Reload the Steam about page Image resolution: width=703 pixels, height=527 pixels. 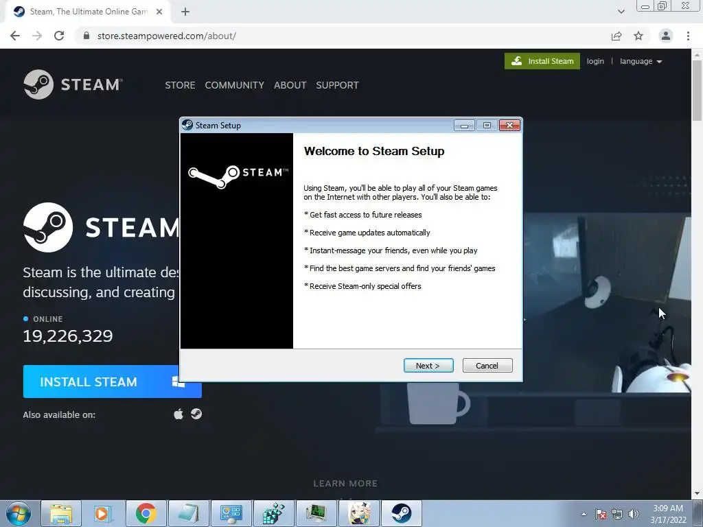(59, 36)
